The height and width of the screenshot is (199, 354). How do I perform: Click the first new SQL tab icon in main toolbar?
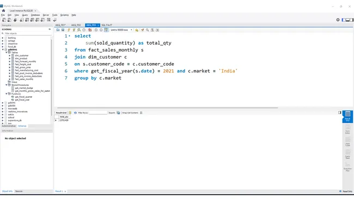coord(4,20)
